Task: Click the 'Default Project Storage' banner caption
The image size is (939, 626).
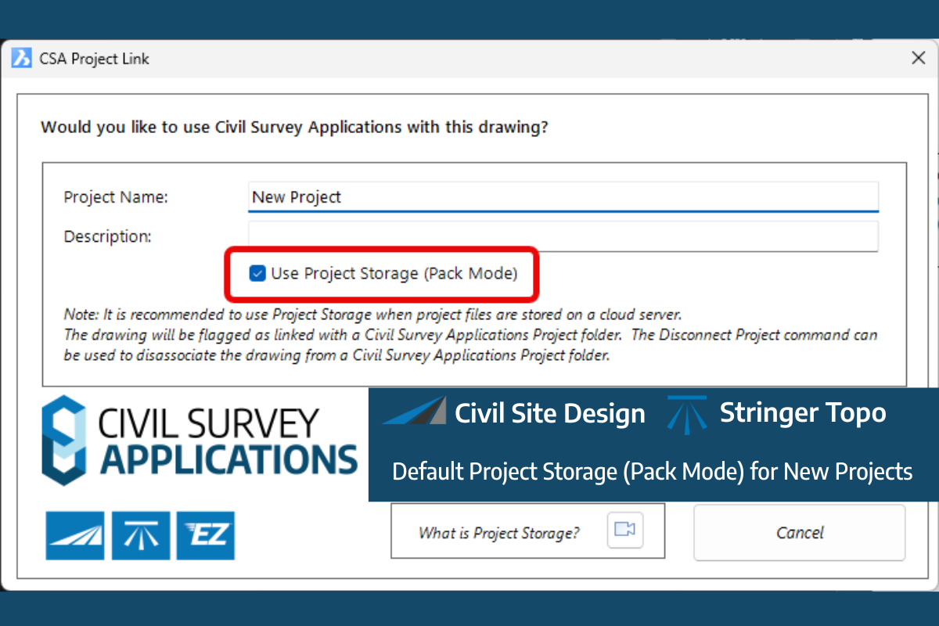Action: (652, 472)
